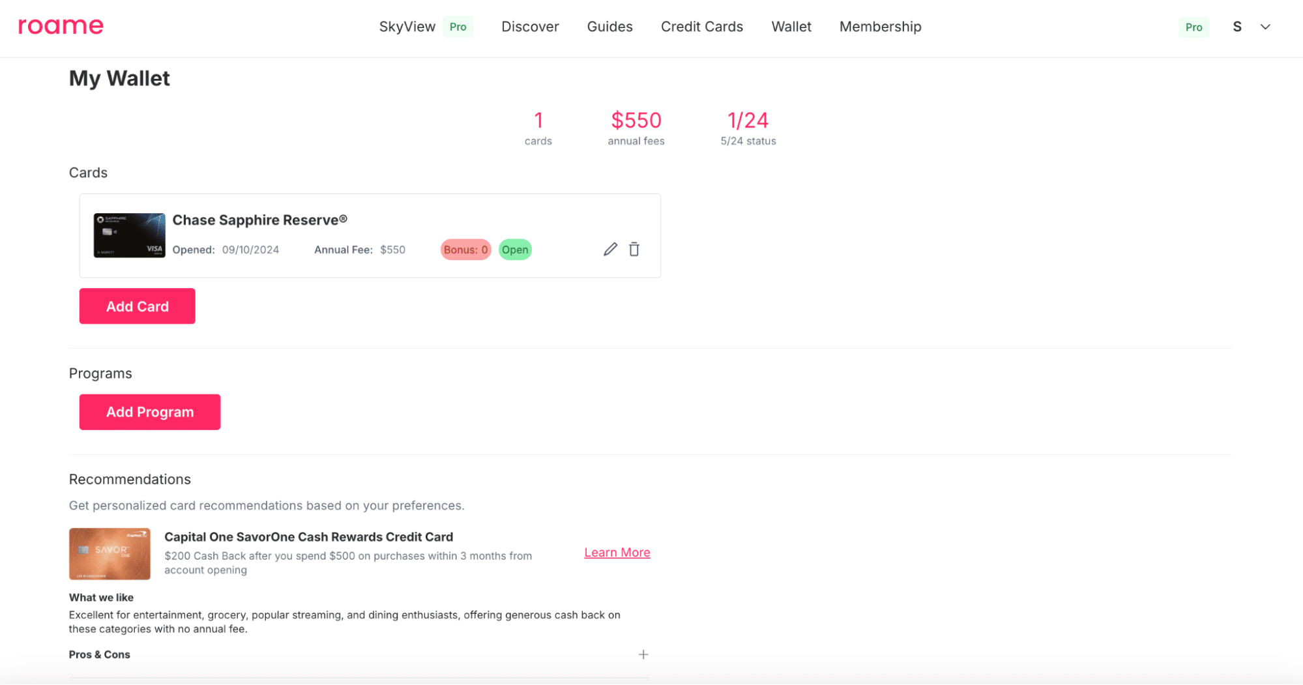
Task: Click the Pro badge beside SkyView
Action: point(458,27)
